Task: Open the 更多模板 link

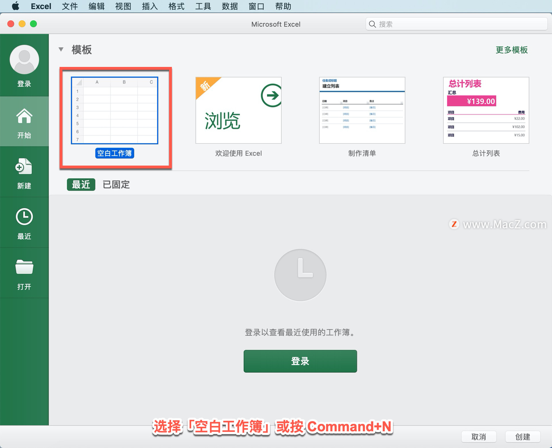Action: click(x=511, y=50)
